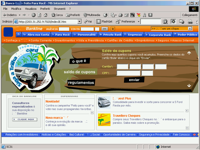The width and height of the screenshot is (200, 150).
Task: Click the Print icon in toolbar
Action: click(120, 15)
